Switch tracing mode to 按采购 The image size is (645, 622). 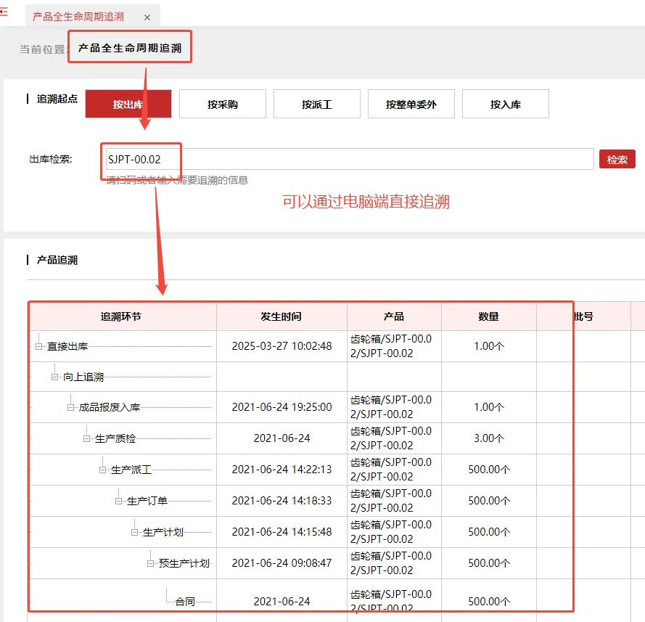click(222, 104)
